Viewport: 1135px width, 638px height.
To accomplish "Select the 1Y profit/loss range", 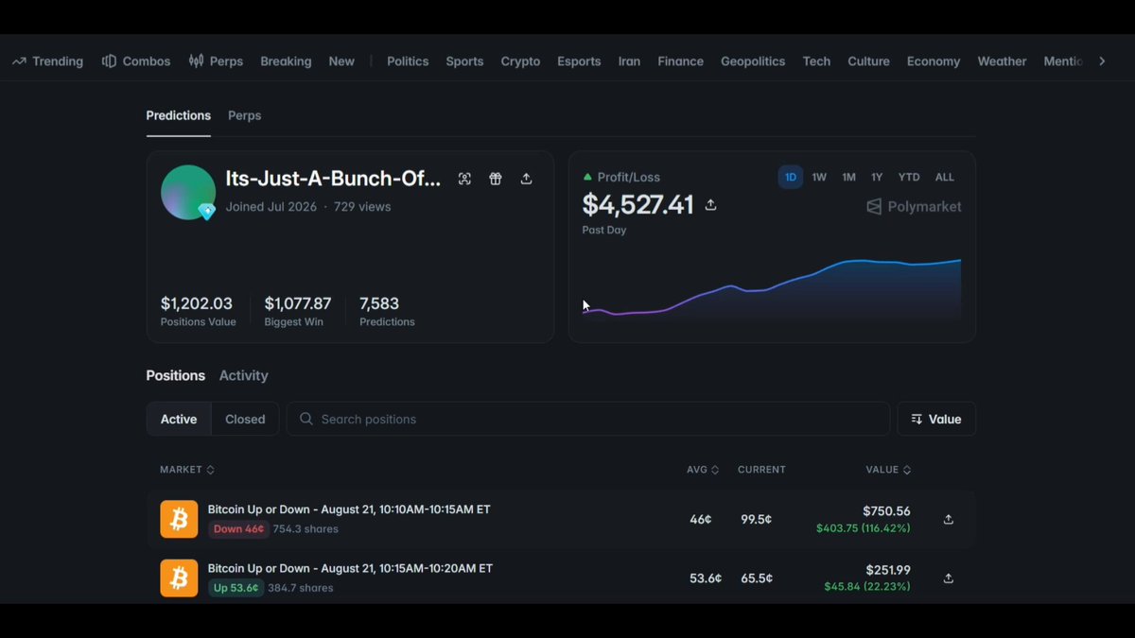I will tap(877, 177).
